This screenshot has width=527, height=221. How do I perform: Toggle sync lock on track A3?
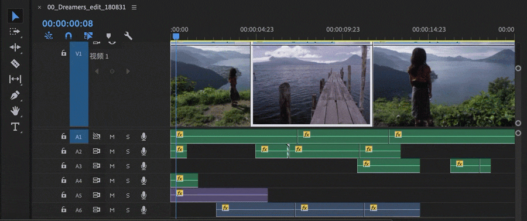[x=97, y=166]
